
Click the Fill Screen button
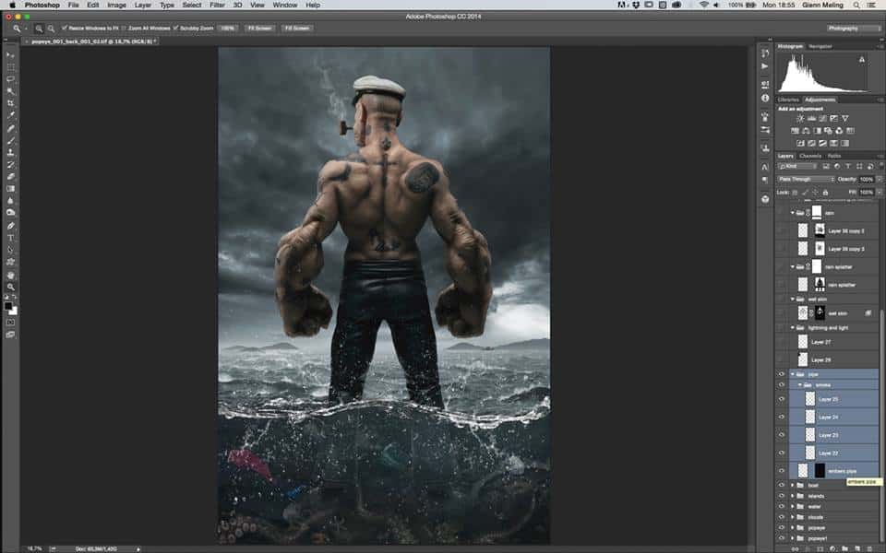tap(297, 29)
